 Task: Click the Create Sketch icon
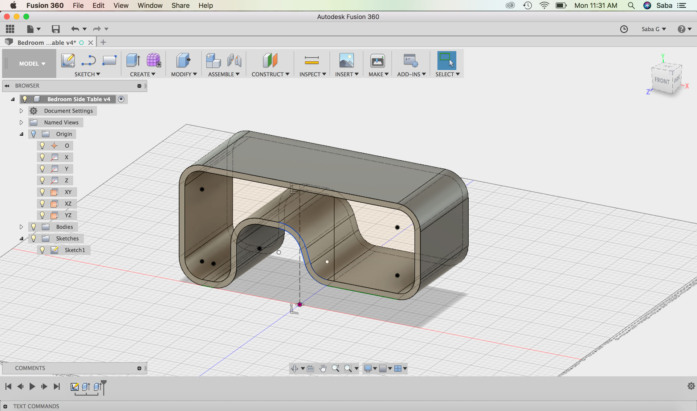tap(68, 60)
